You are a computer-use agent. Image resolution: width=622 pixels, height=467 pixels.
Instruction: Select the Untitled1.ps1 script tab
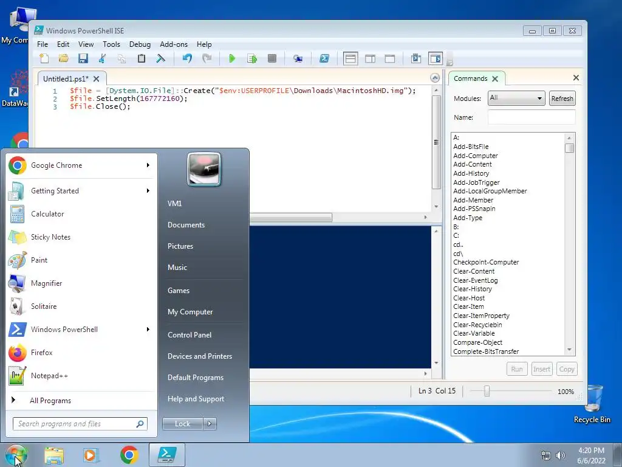66,78
